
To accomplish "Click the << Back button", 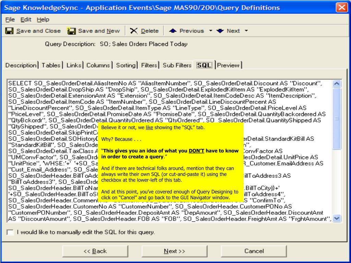I will 95,251.
